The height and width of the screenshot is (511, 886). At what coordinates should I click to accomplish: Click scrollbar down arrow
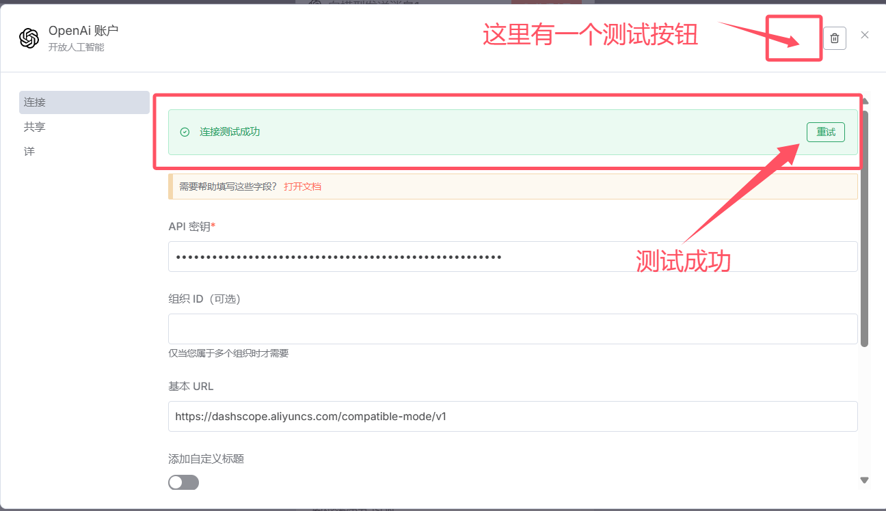[x=865, y=480]
